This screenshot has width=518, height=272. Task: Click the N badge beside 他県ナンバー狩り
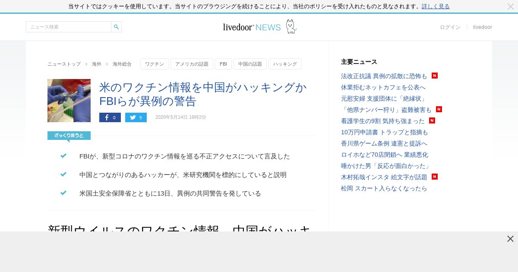439,109
